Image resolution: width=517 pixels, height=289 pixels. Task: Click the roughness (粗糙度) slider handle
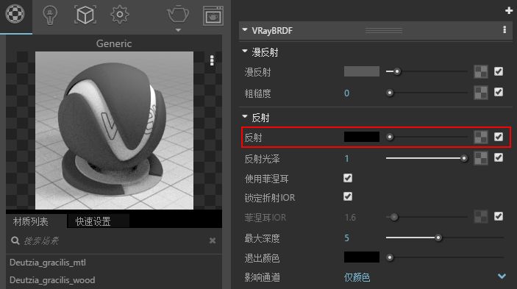pyautogui.click(x=390, y=93)
